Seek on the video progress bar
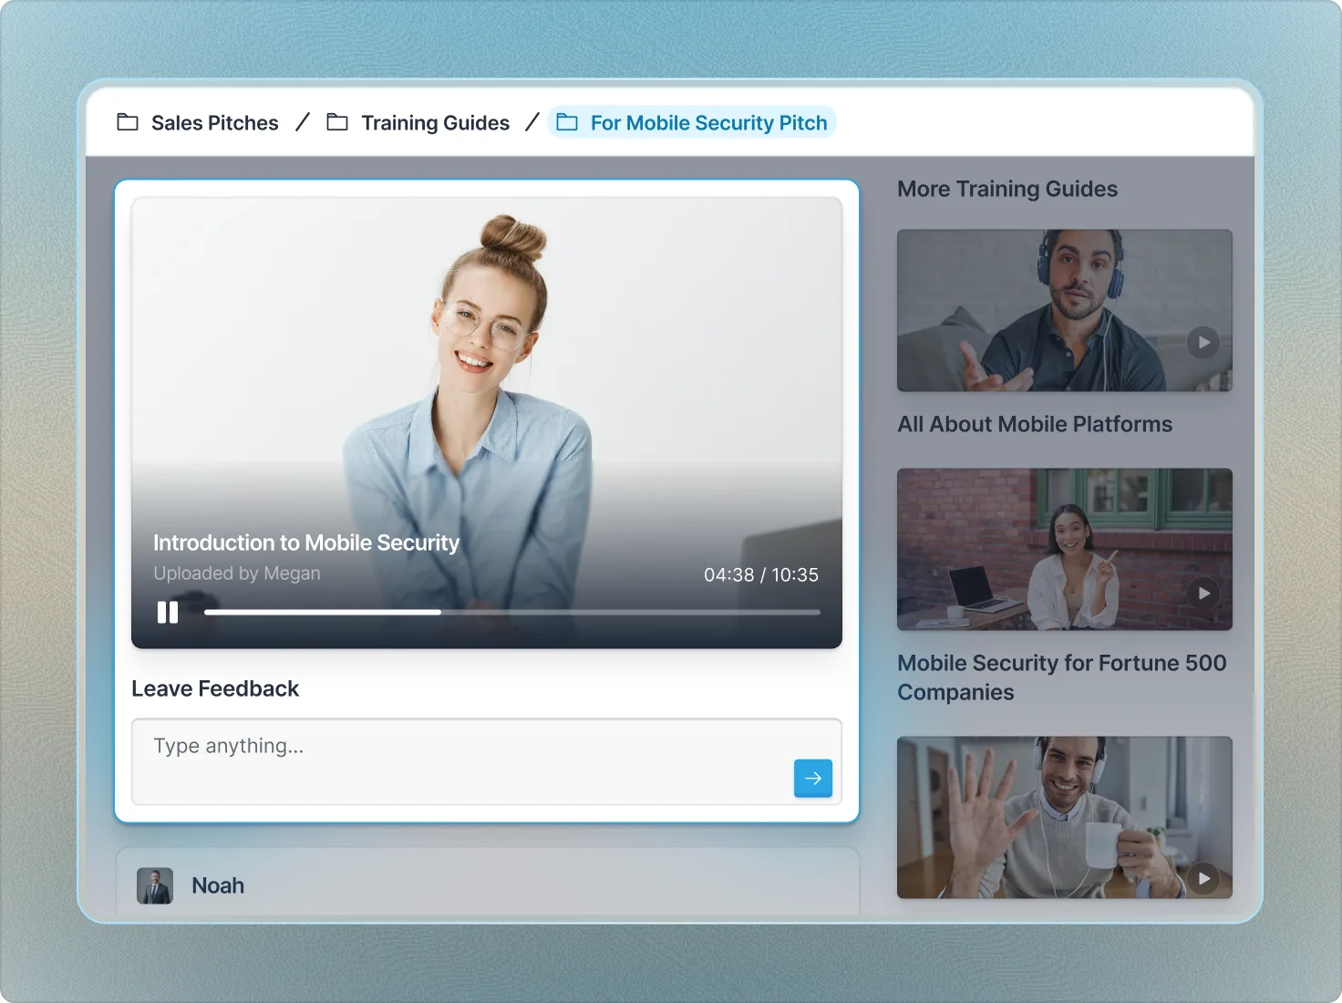 pyautogui.click(x=512, y=612)
